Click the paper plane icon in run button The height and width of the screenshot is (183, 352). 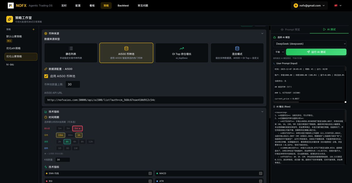pyautogui.click(x=308, y=52)
